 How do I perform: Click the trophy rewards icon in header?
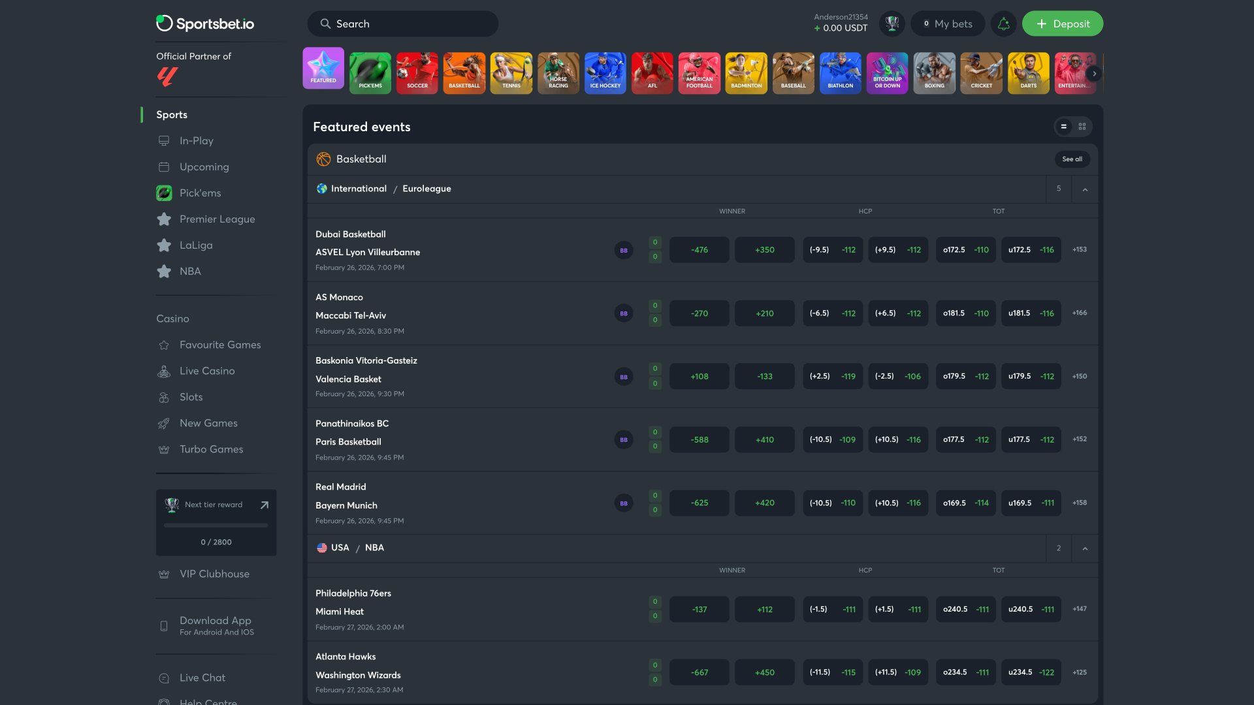(x=892, y=23)
